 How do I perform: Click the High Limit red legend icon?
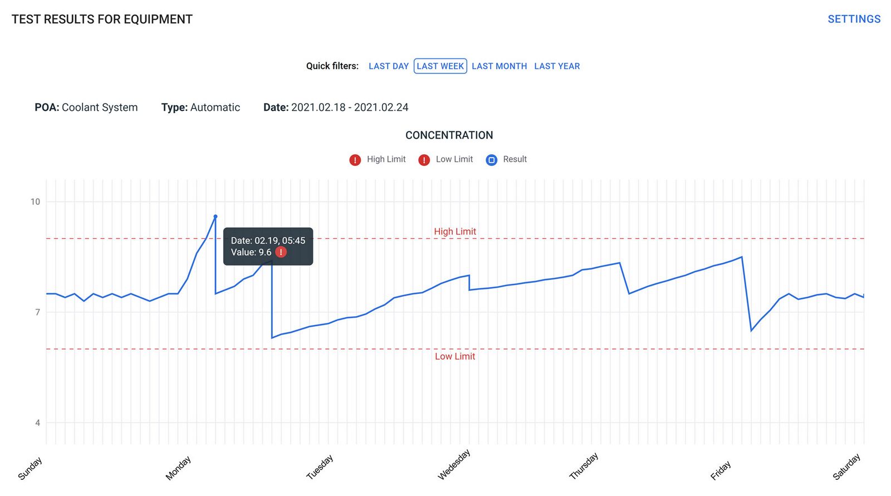355,160
